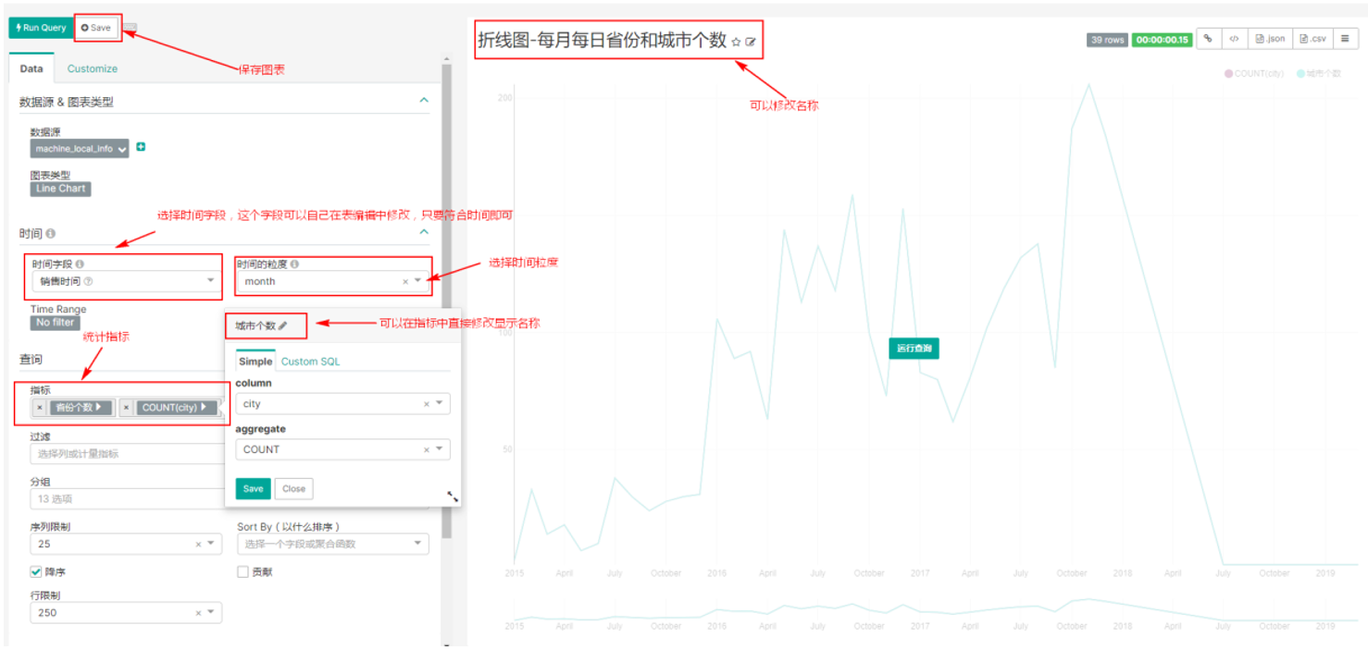Click the control panel vertical scrollbar
1368x650 pixels.
(x=447, y=300)
